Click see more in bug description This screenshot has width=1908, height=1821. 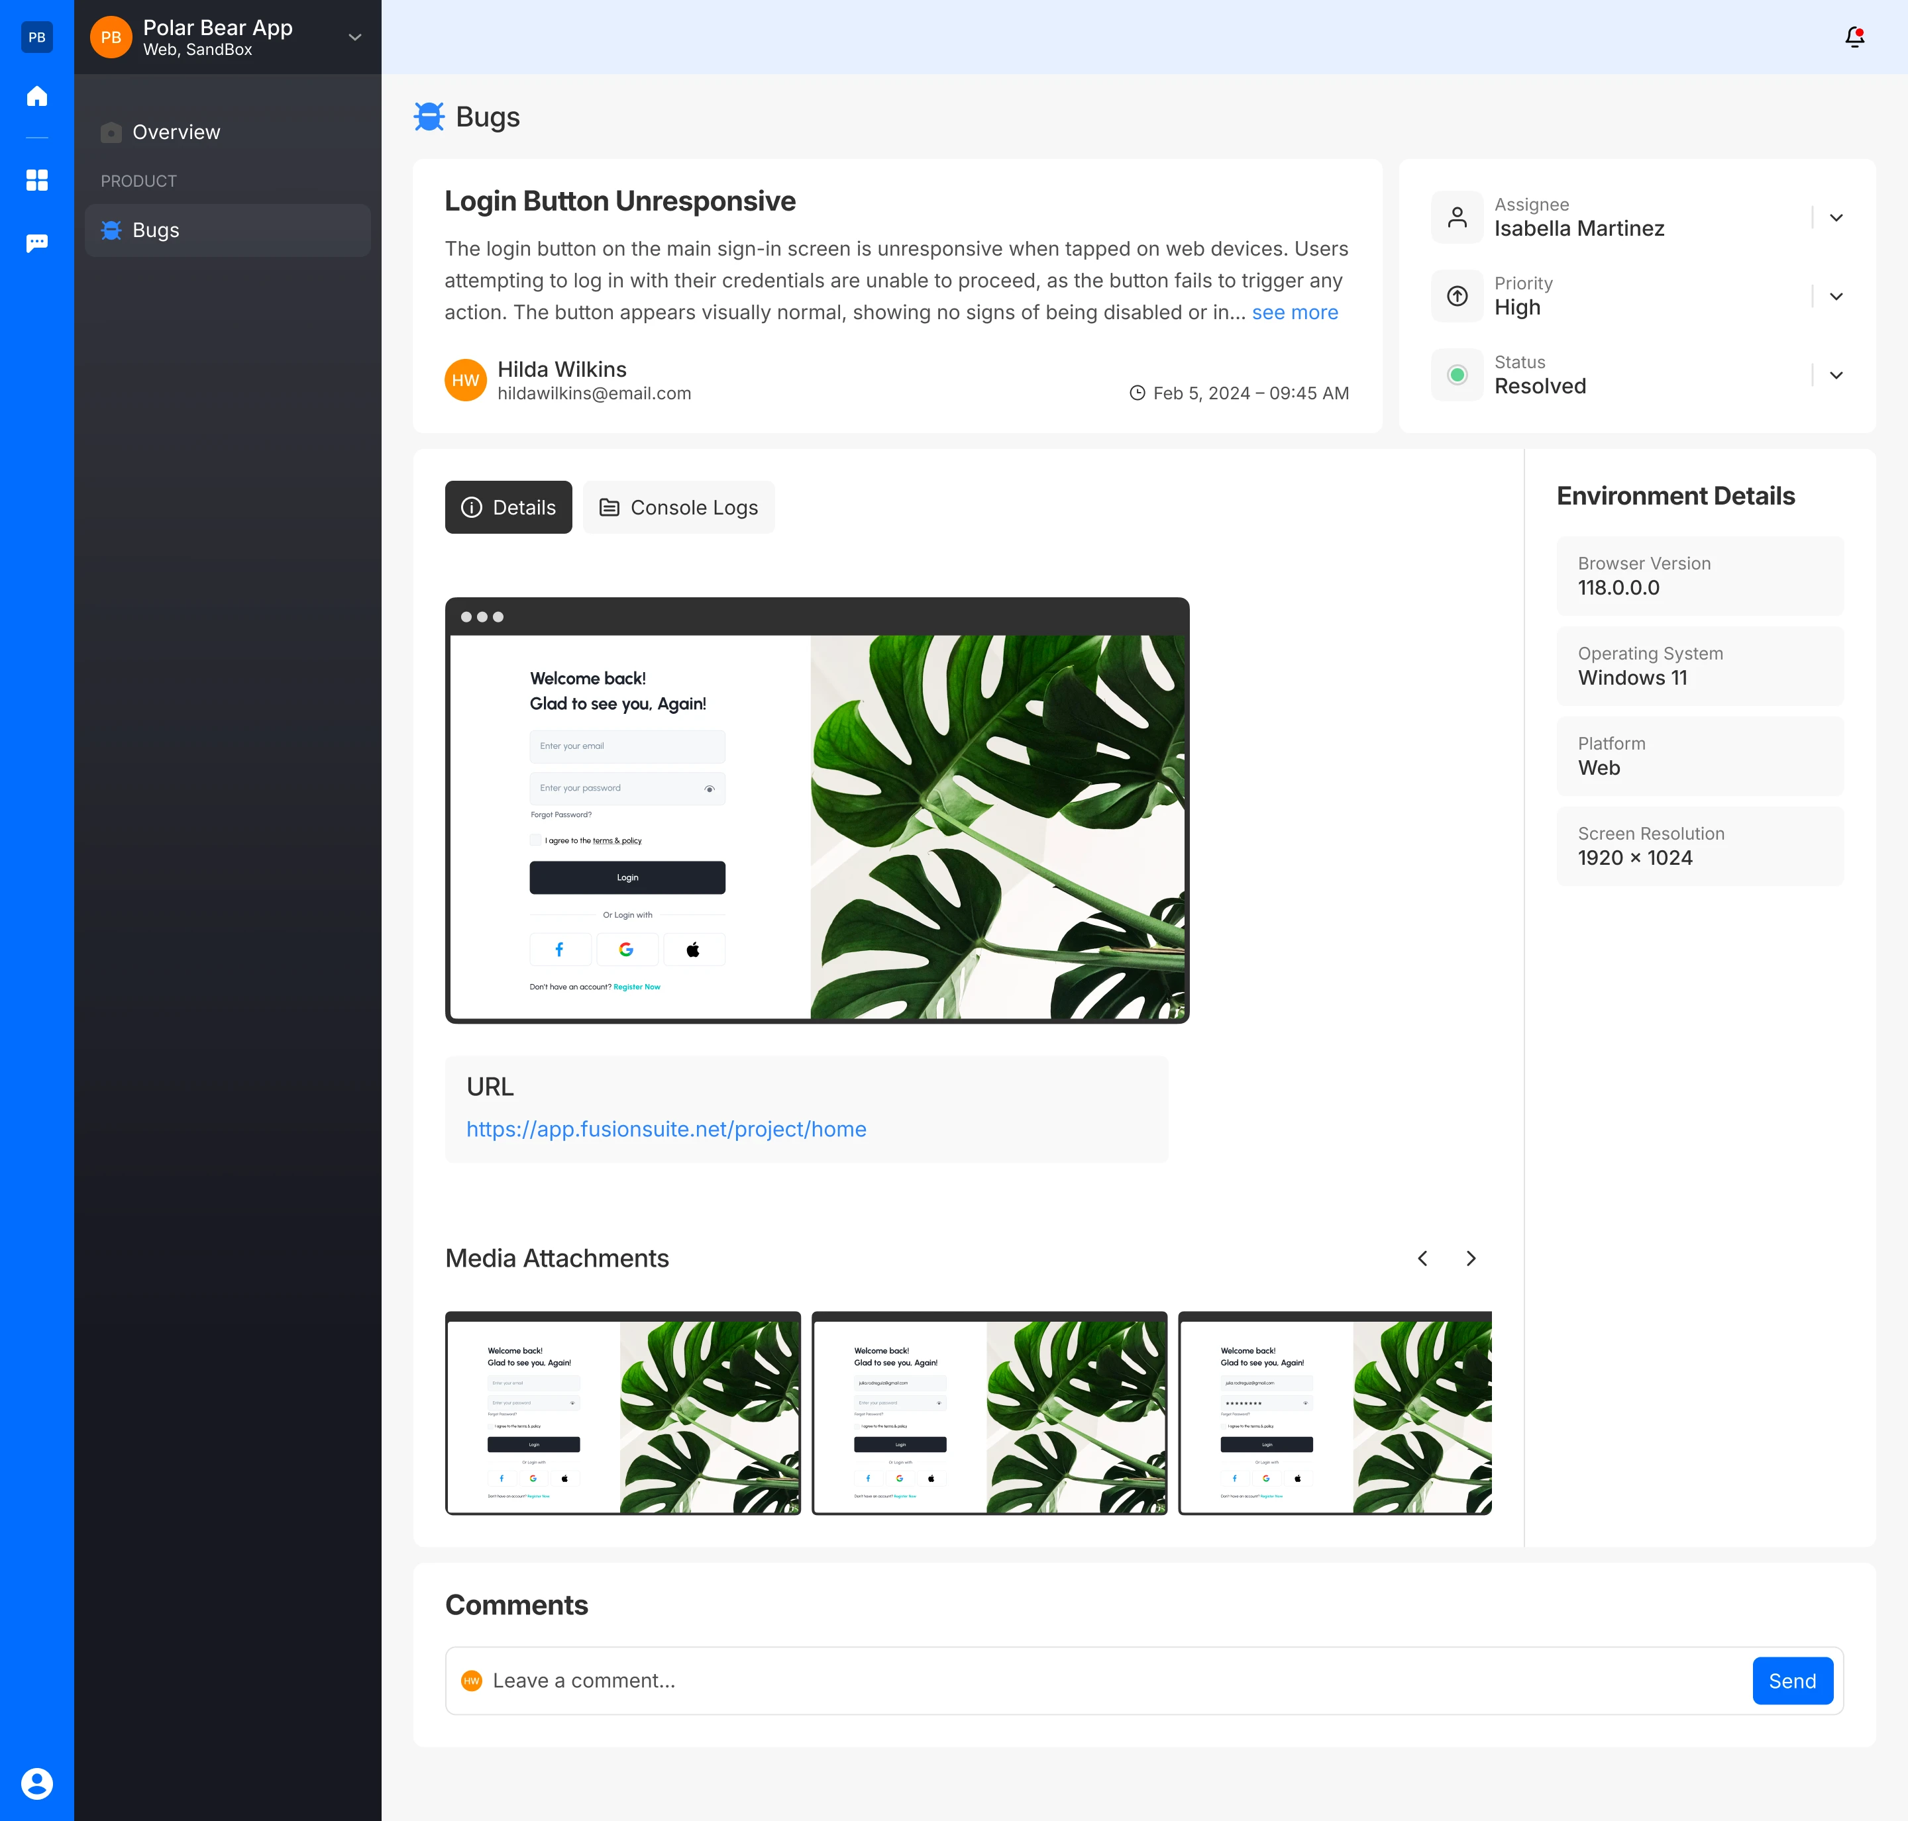point(1295,313)
